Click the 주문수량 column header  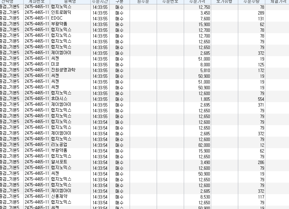(252, 2)
